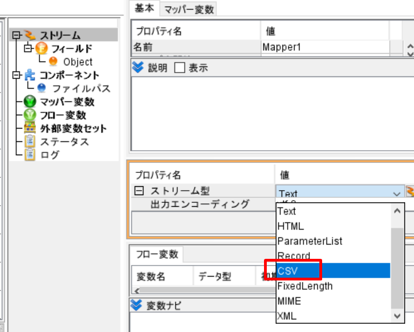Screen dimensions: 414x332
Task: Select Text from the dropdown list
Action: click(x=333, y=211)
